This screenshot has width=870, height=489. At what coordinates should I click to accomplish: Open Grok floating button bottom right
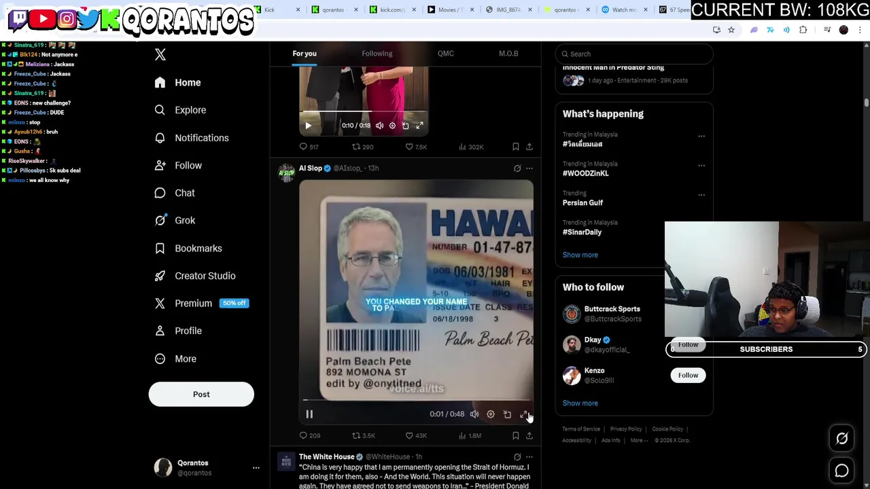(x=842, y=439)
